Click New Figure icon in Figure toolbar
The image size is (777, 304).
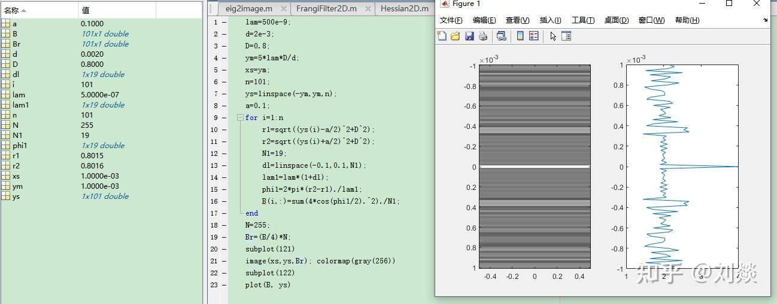tap(442, 36)
